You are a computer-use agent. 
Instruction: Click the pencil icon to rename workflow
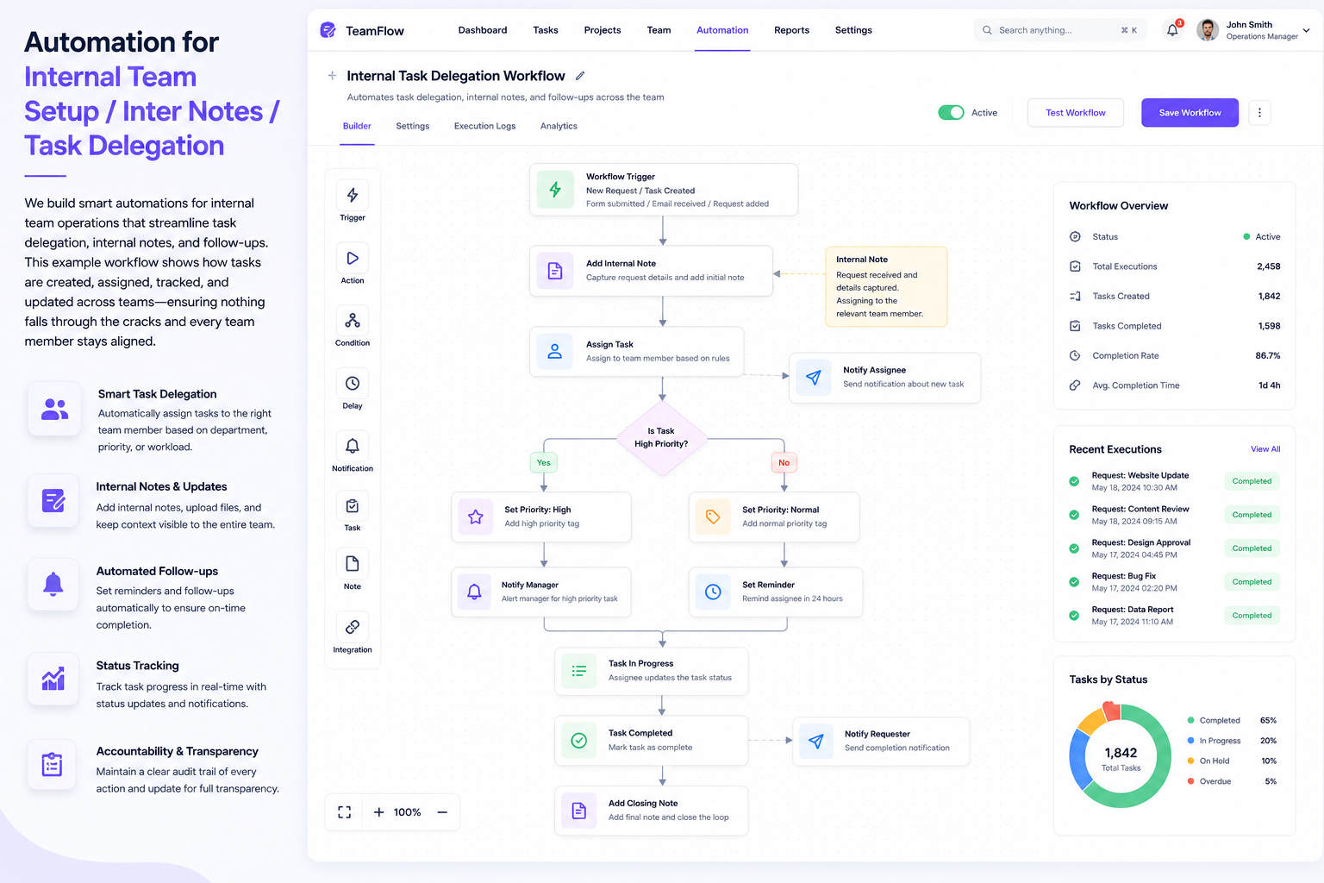(x=580, y=76)
